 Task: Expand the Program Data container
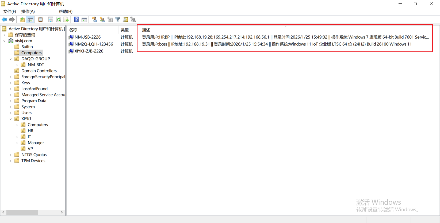pos(11,101)
